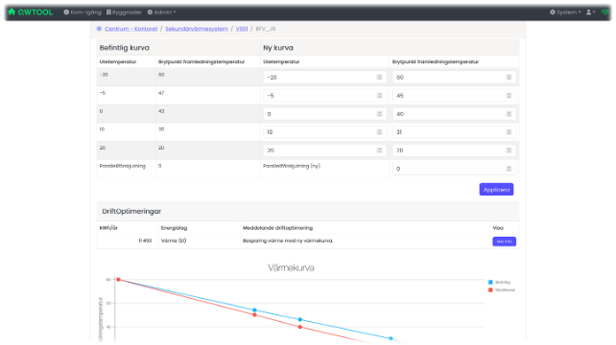
Task: Click the red chart point at 40
Action: [300, 327]
